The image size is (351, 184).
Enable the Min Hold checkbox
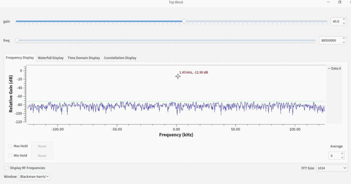pyautogui.click(x=10, y=156)
